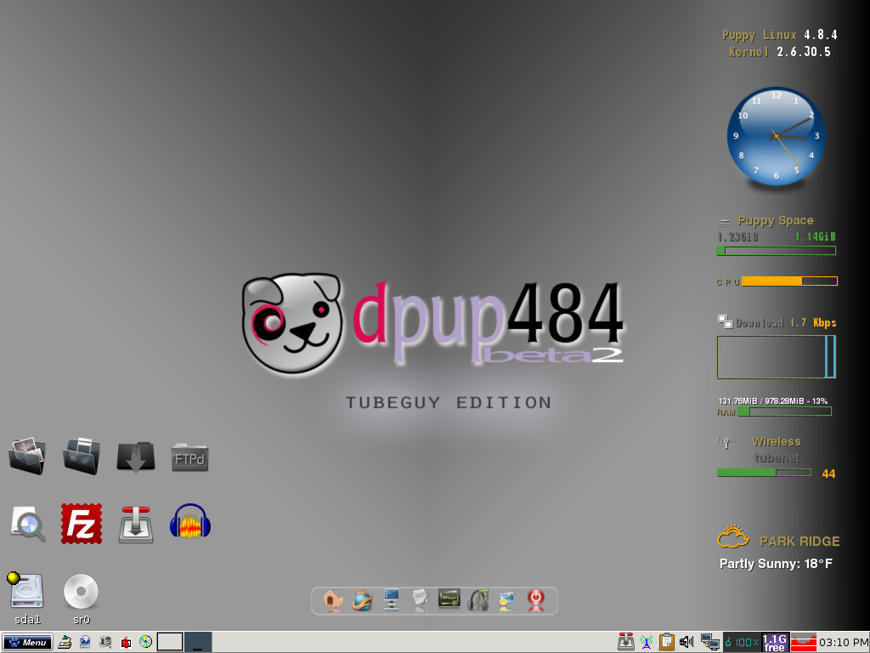
Task: Open the film-strip videos folder icon
Action: (81, 457)
